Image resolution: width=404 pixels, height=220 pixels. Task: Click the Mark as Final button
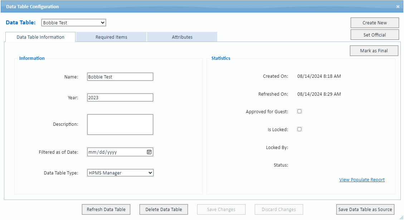[x=374, y=51]
